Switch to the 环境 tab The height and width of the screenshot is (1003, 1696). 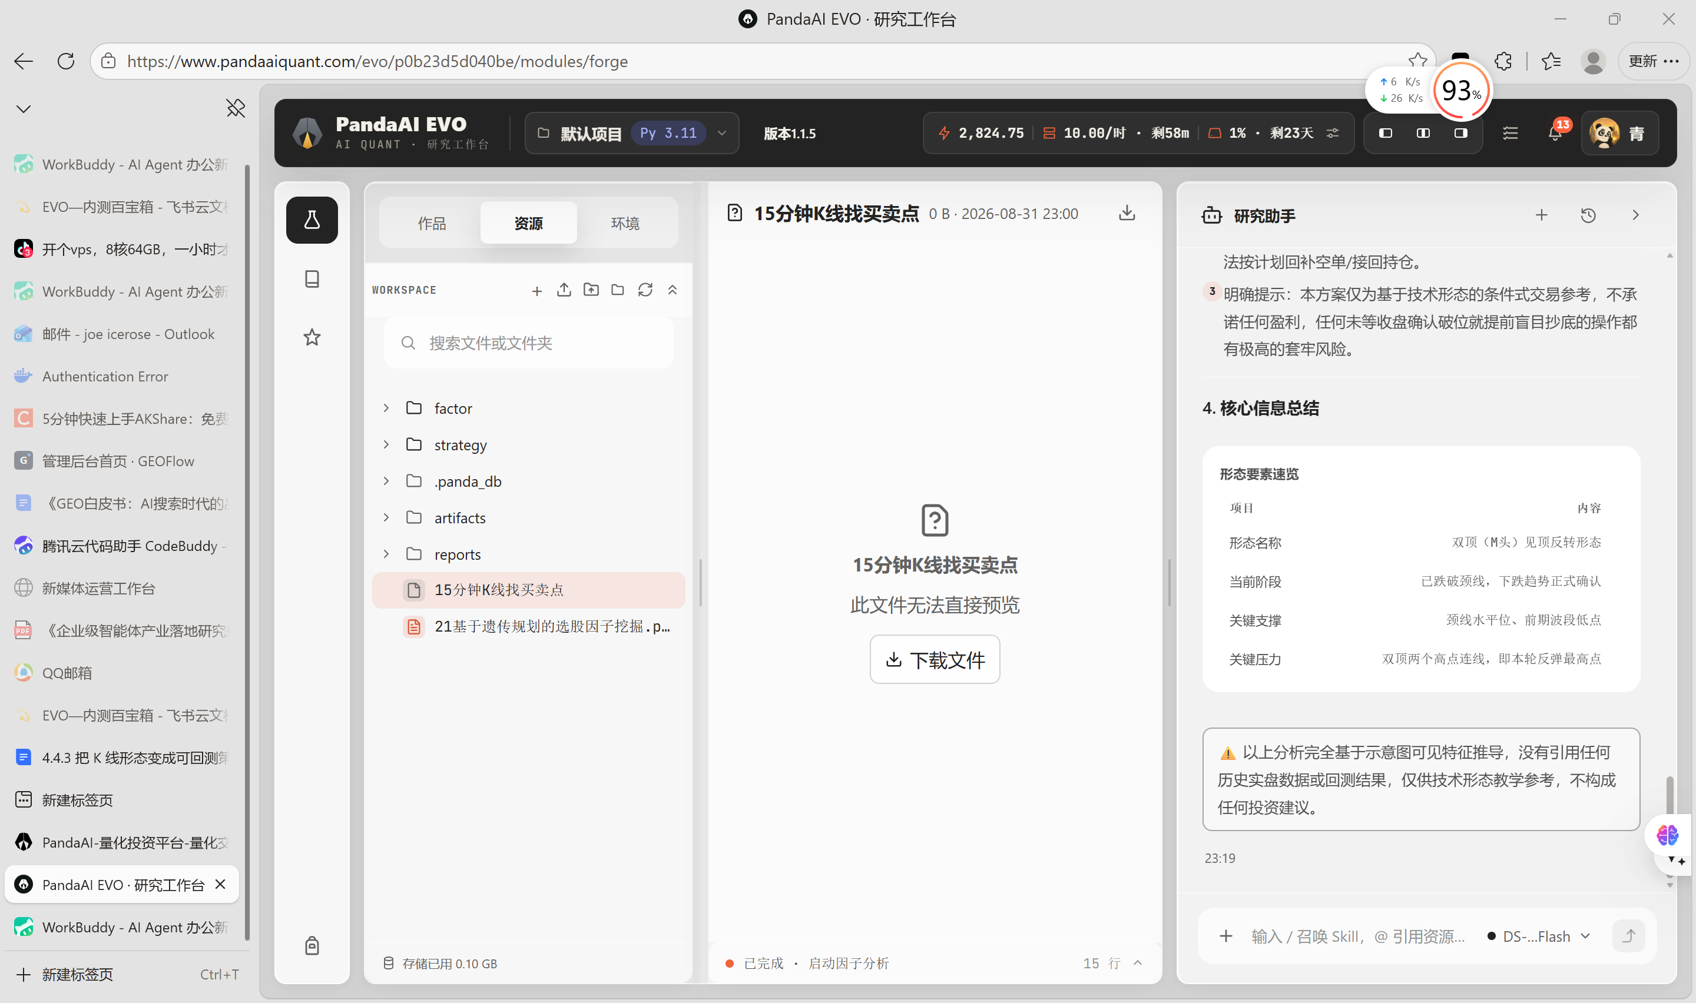pyautogui.click(x=625, y=222)
